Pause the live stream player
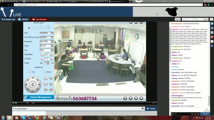The height and width of the screenshot is (120, 214). point(13,103)
